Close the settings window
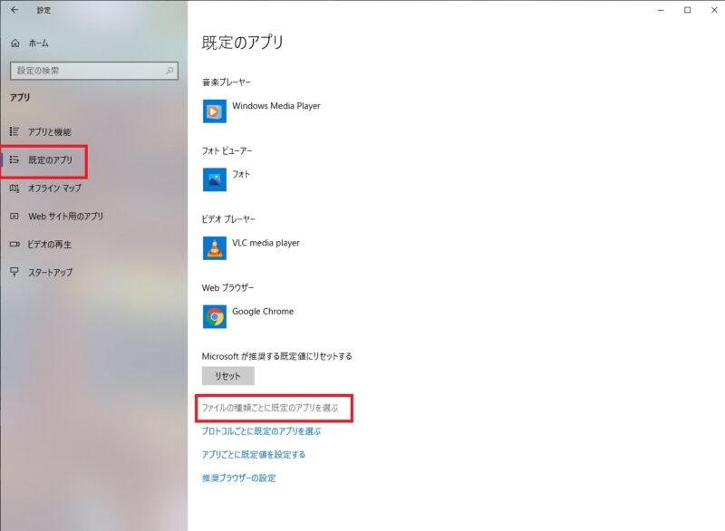 point(714,10)
